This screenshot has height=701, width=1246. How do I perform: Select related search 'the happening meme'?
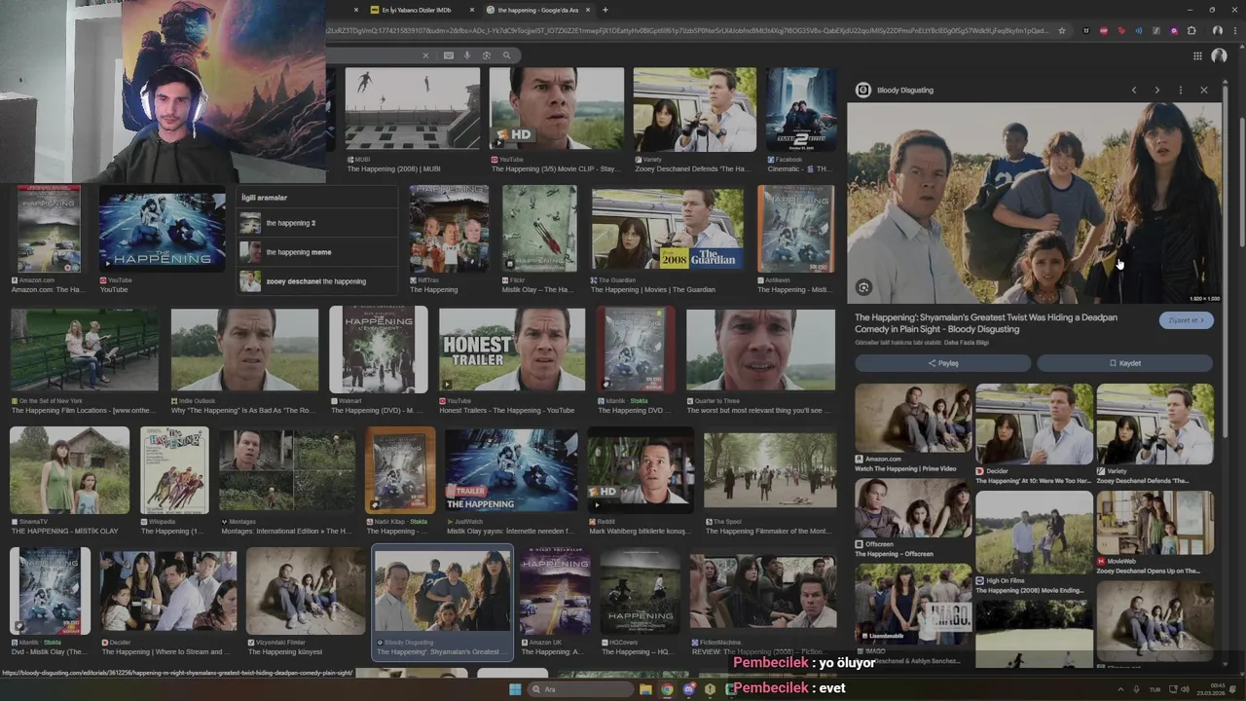pos(316,252)
